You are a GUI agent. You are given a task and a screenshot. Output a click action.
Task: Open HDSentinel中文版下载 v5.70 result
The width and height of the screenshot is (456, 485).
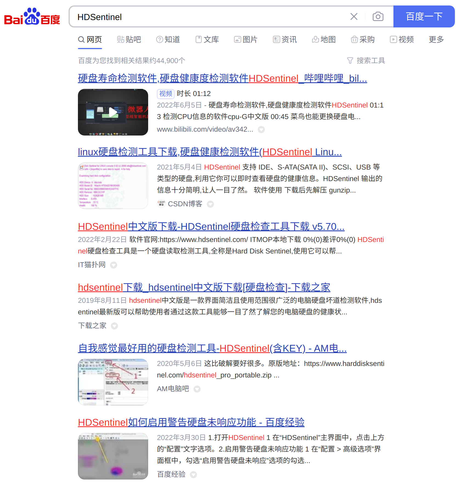[211, 227]
